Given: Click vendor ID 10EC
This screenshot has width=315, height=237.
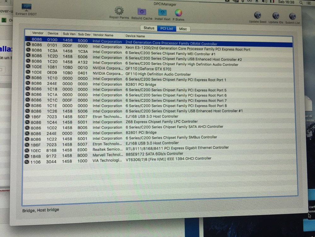Looking at the screenshot, I should click(x=36, y=151).
